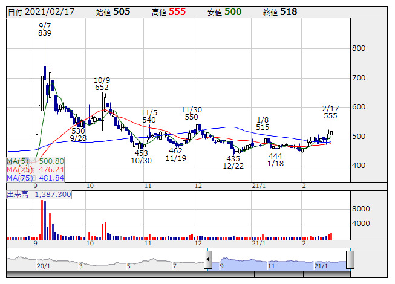The width and height of the screenshot is (395, 284).
Task: Click the 終値 closing price value 518
Action: point(289,11)
